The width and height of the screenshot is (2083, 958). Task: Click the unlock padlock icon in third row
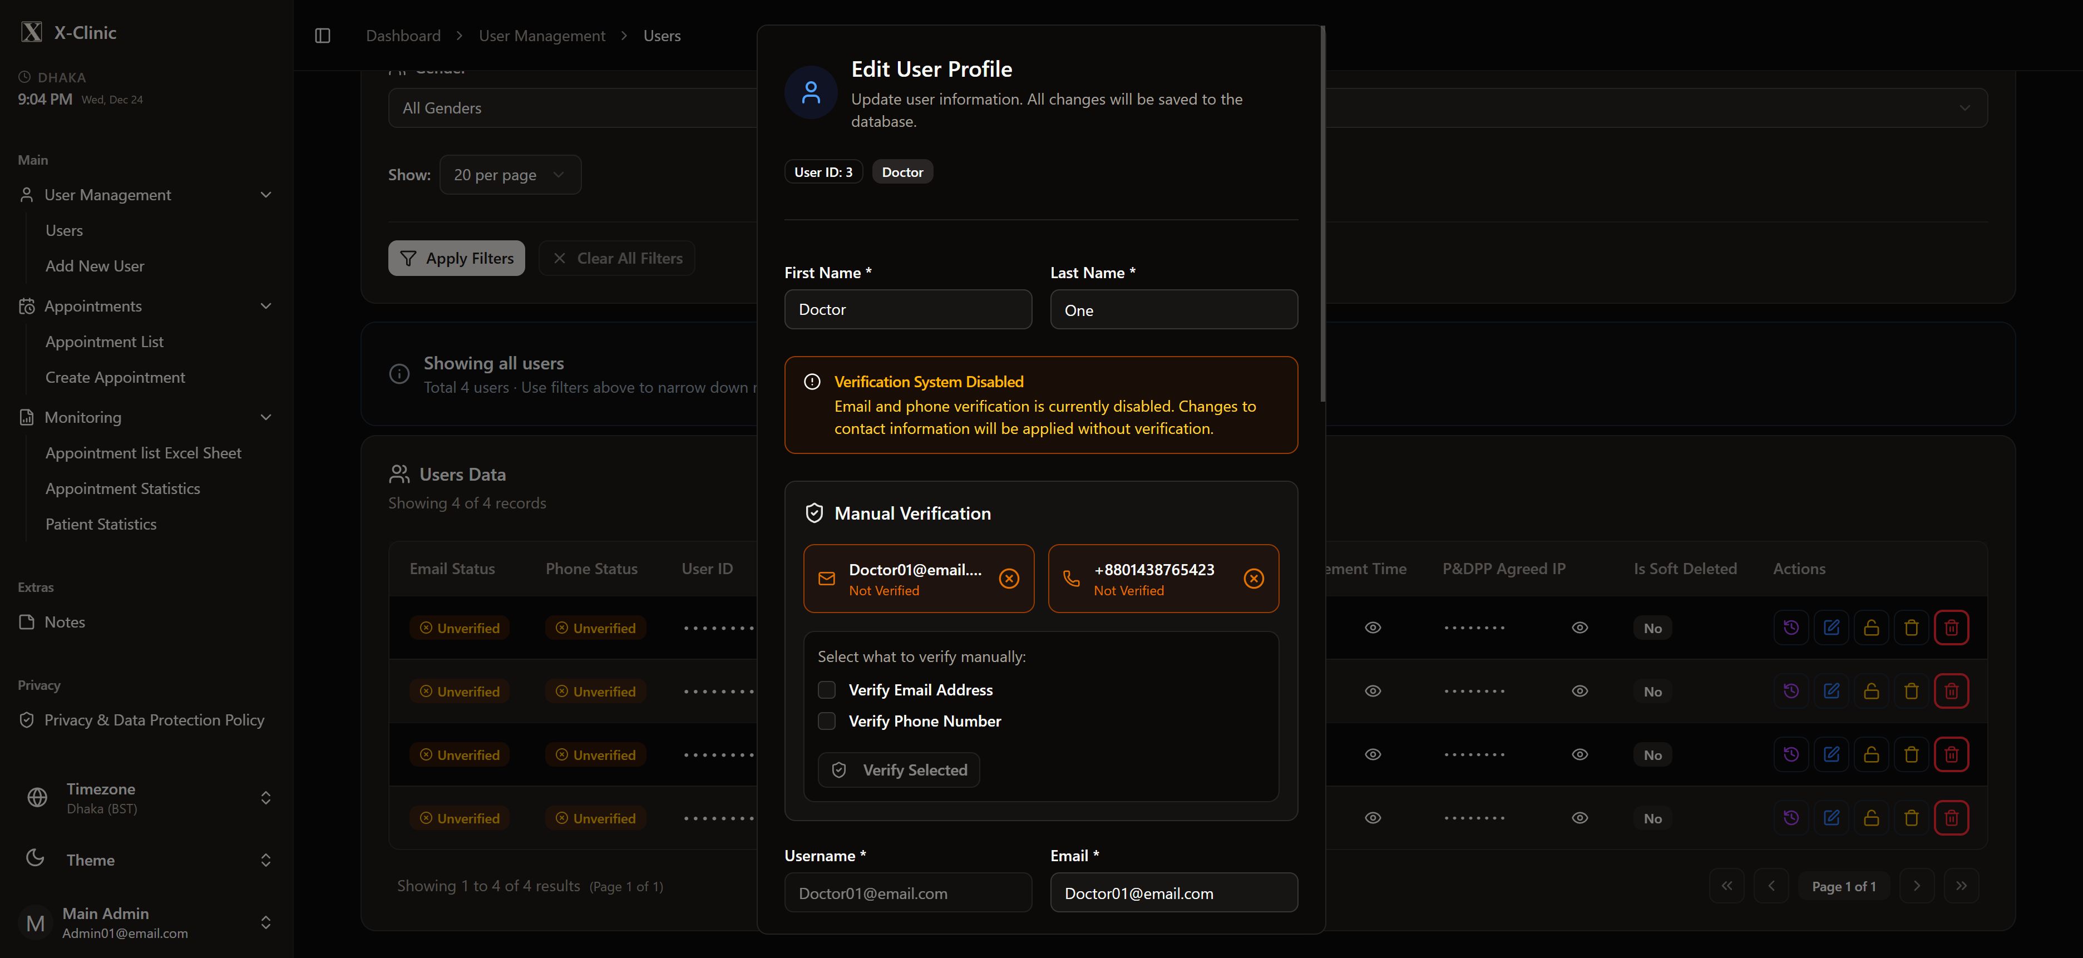point(1871,754)
